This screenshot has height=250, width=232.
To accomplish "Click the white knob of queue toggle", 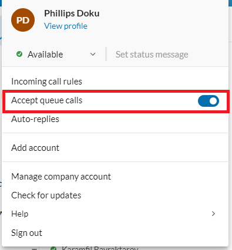I will click(213, 101).
